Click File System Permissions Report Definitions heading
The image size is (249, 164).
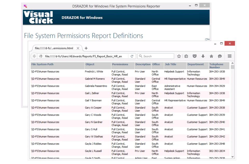tap(84, 36)
